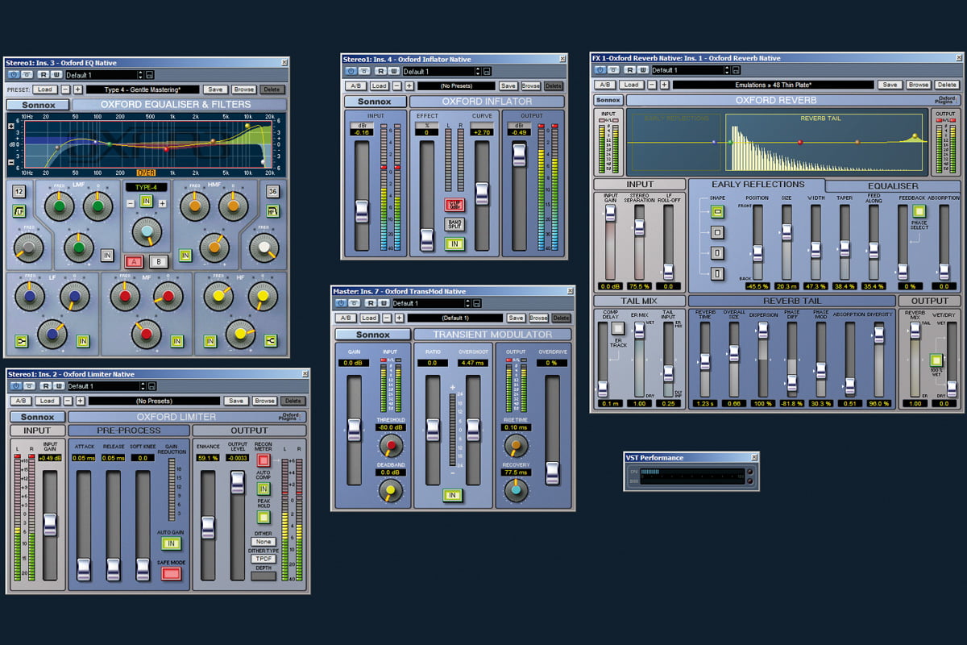Toggle Auto Gain IN in the Limiter
The width and height of the screenshot is (967, 645).
click(x=172, y=543)
